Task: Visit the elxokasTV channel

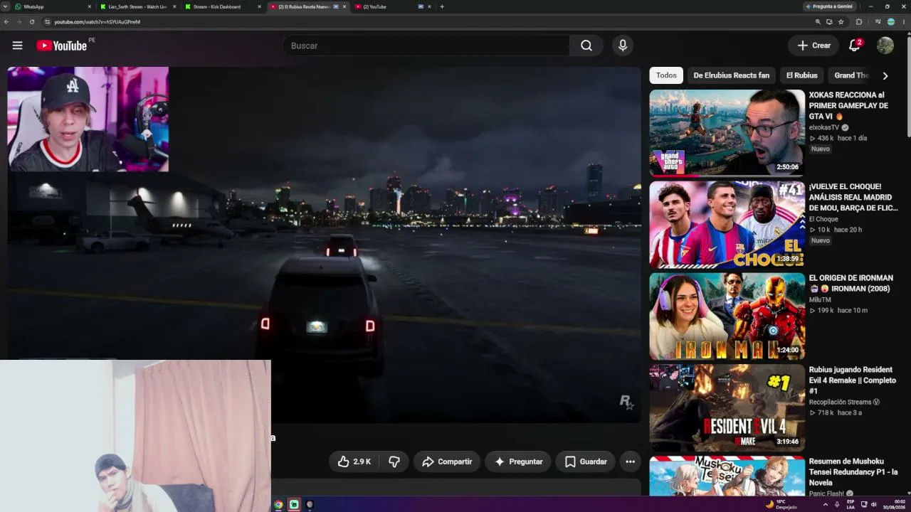Action: click(x=824, y=128)
